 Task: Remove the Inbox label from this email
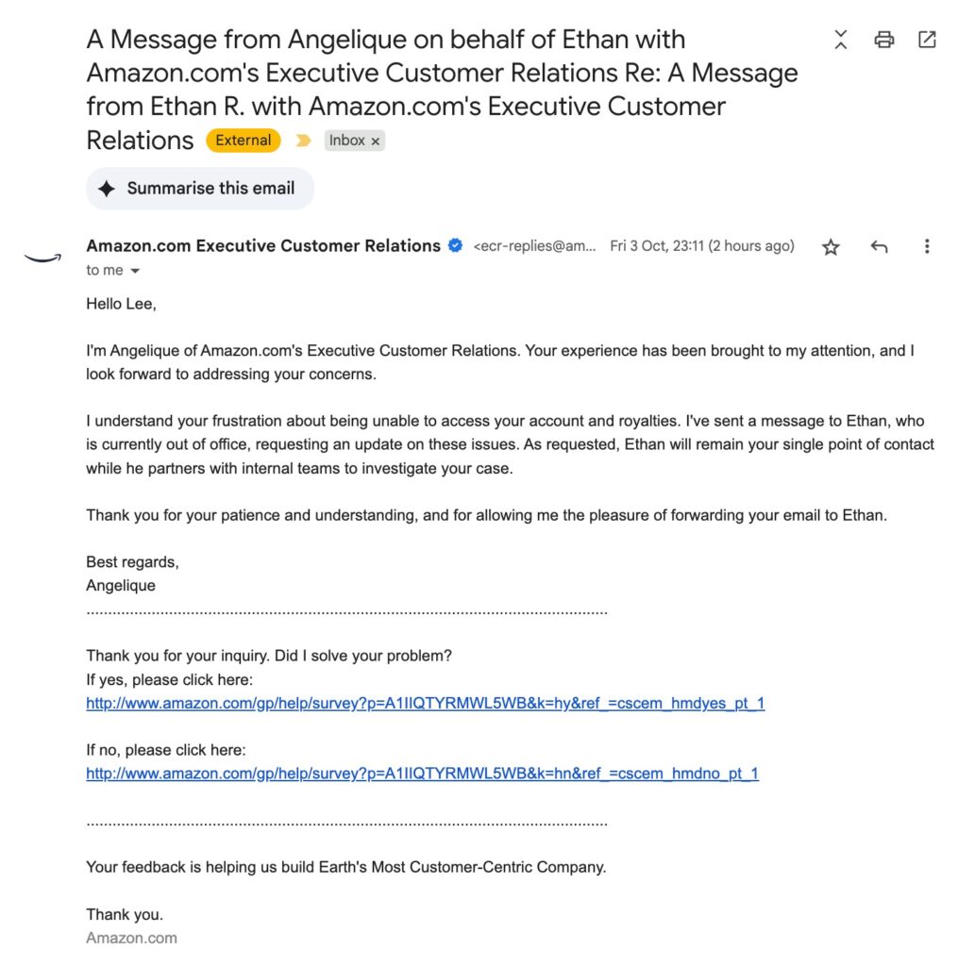coord(377,140)
